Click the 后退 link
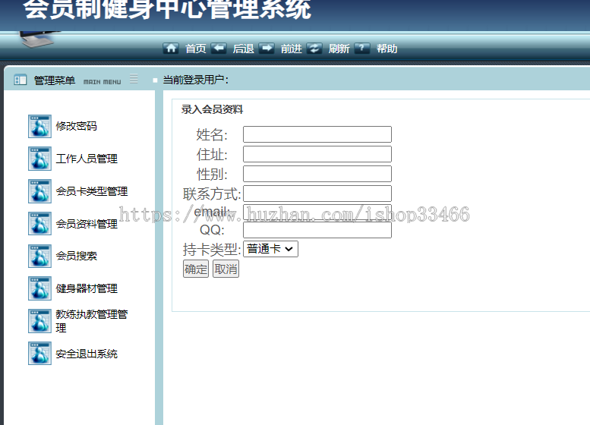 point(244,49)
